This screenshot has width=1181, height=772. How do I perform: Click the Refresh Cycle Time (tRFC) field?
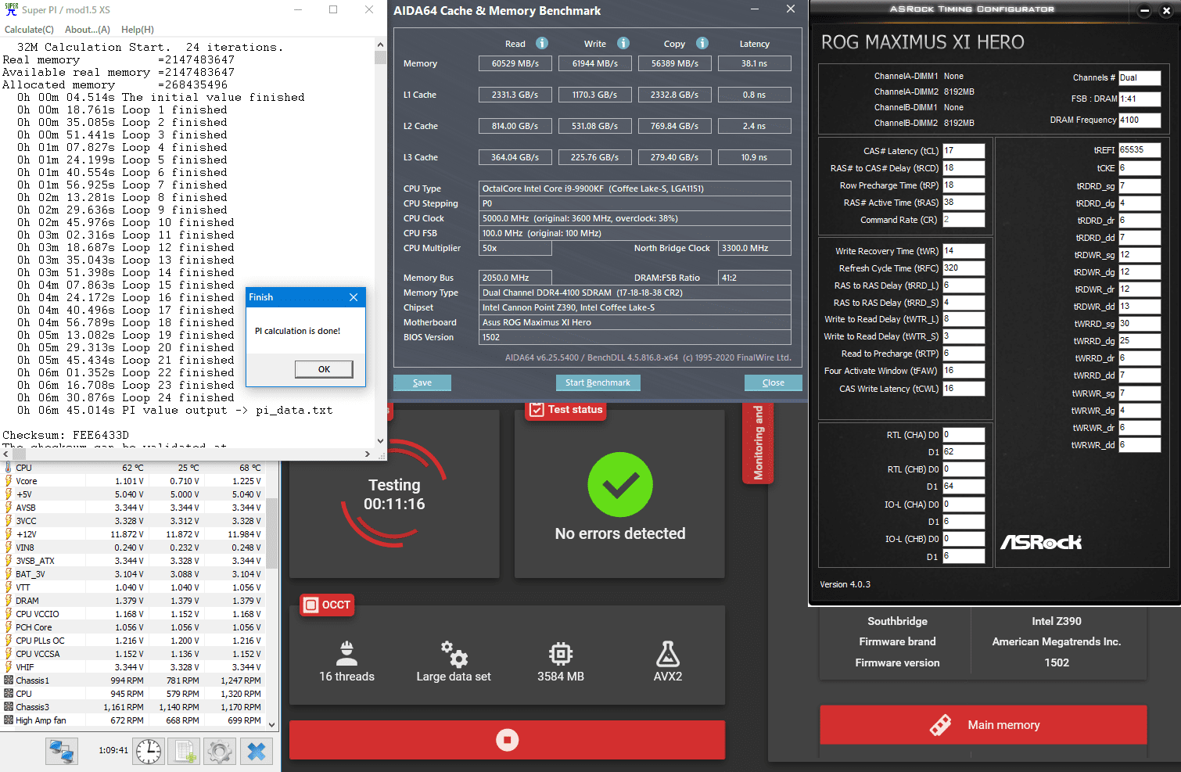963,268
